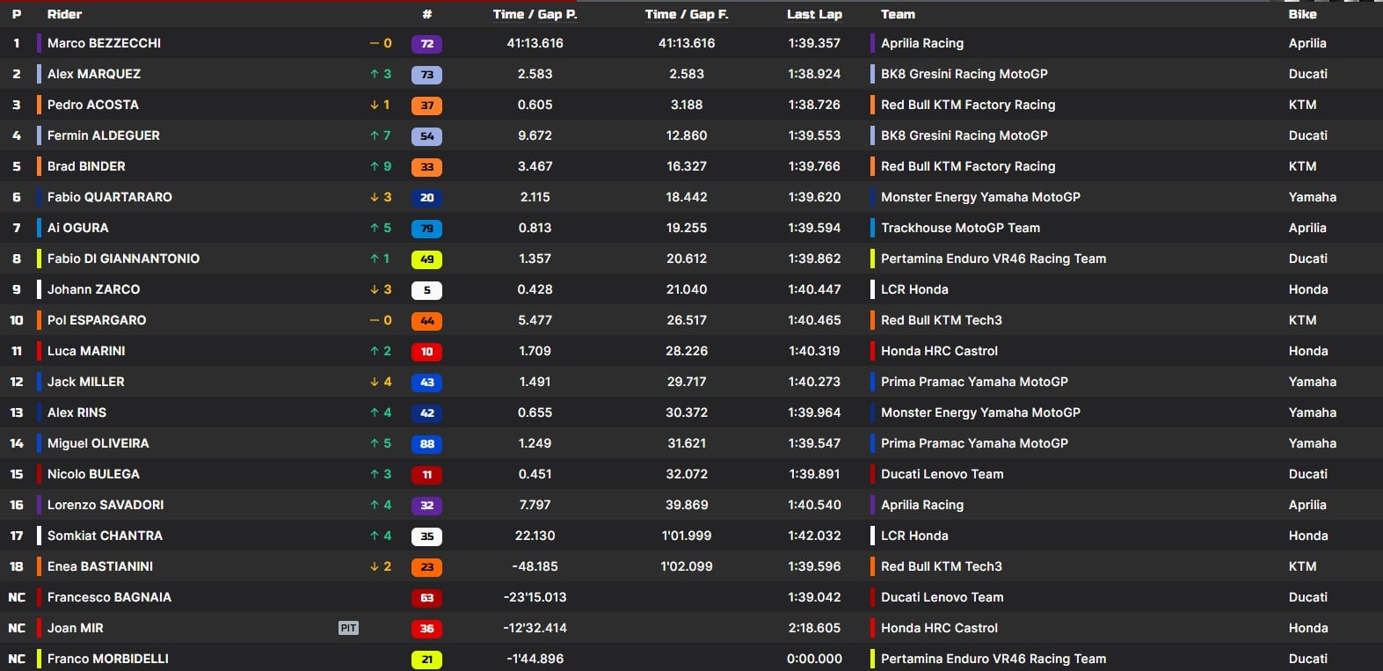This screenshot has width=1383, height=671.
Task: Click the PIT indicator next to Joan Mir
Action: point(348,628)
